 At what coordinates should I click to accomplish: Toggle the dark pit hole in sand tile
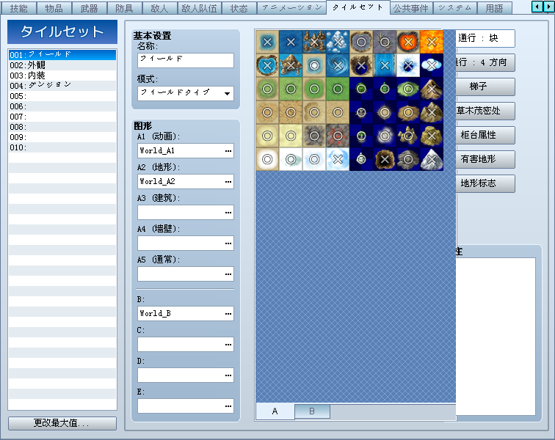tap(361, 65)
